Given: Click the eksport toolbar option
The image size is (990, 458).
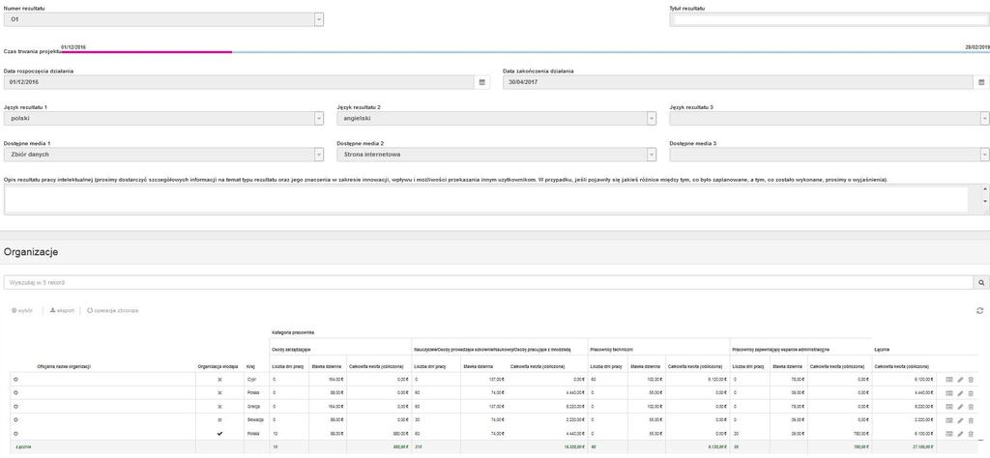Looking at the screenshot, I should tap(62, 310).
